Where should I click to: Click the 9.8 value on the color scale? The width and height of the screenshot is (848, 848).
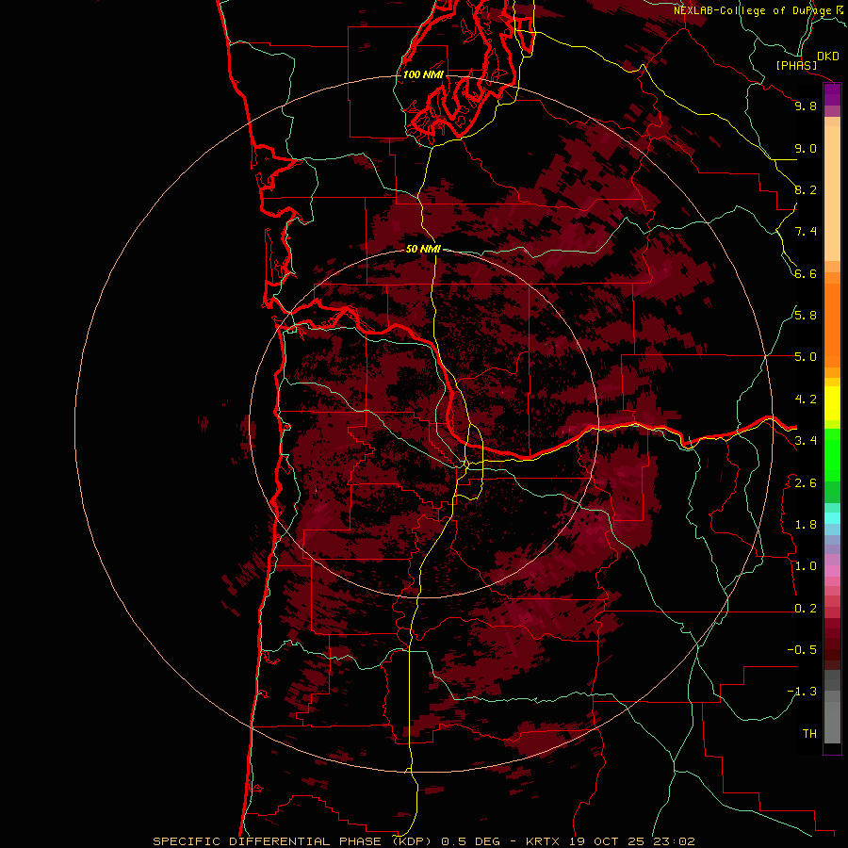coord(806,106)
